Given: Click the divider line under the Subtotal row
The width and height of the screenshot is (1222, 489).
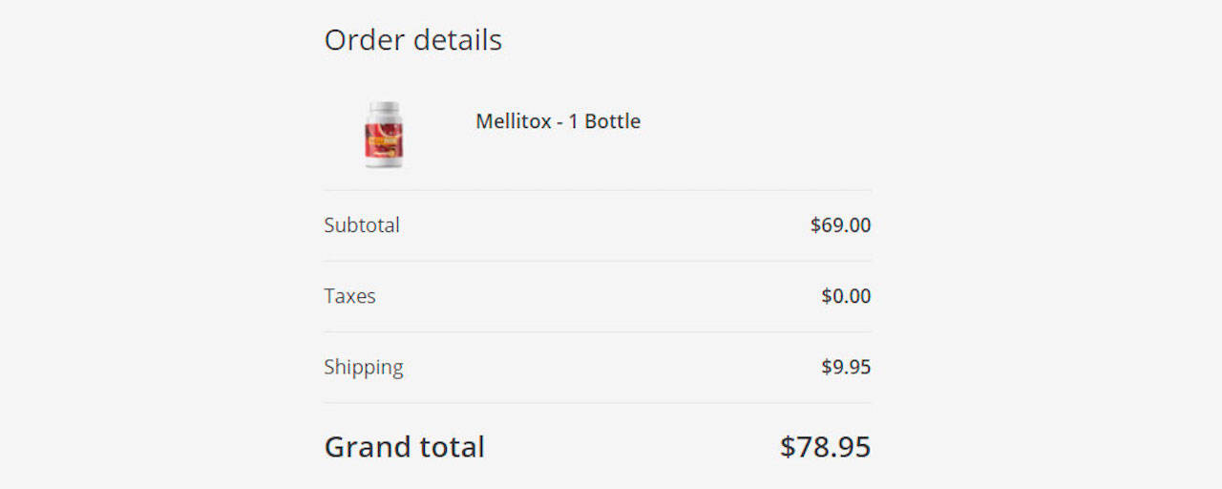Looking at the screenshot, I should (x=598, y=261).
